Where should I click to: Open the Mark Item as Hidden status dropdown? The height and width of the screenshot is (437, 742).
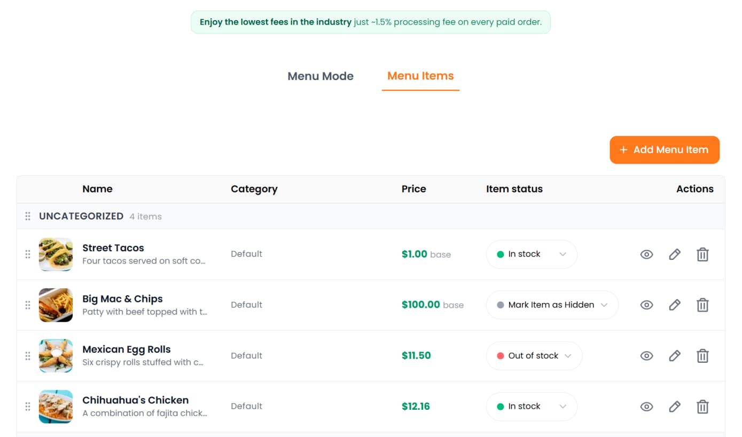click(x=552, y=305)
